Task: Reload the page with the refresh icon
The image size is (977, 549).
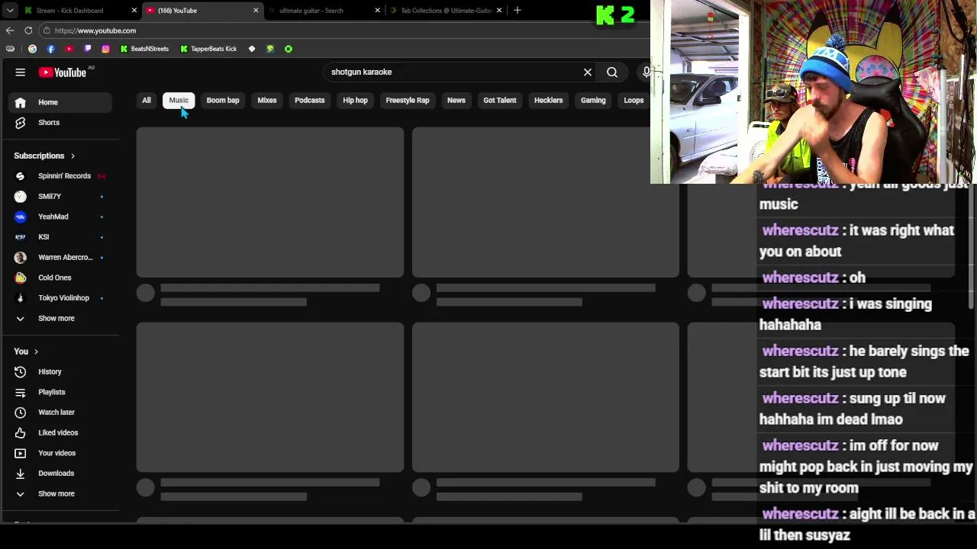Action: pos(28,30)
